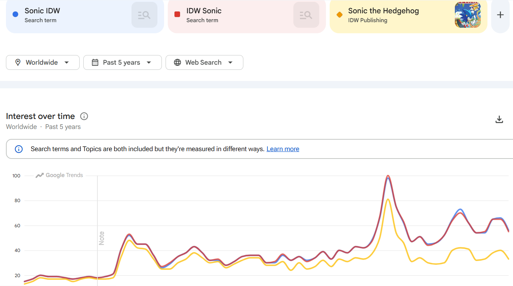Open the Sonic the Hedgehog comic cover thumbnail

click(468, 15)
